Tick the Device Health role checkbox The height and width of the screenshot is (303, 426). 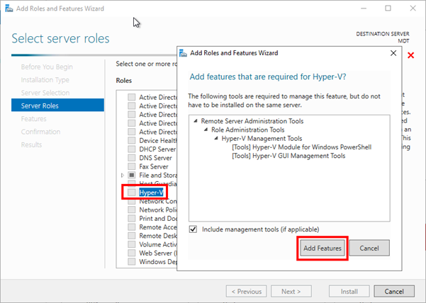point(132,140)
